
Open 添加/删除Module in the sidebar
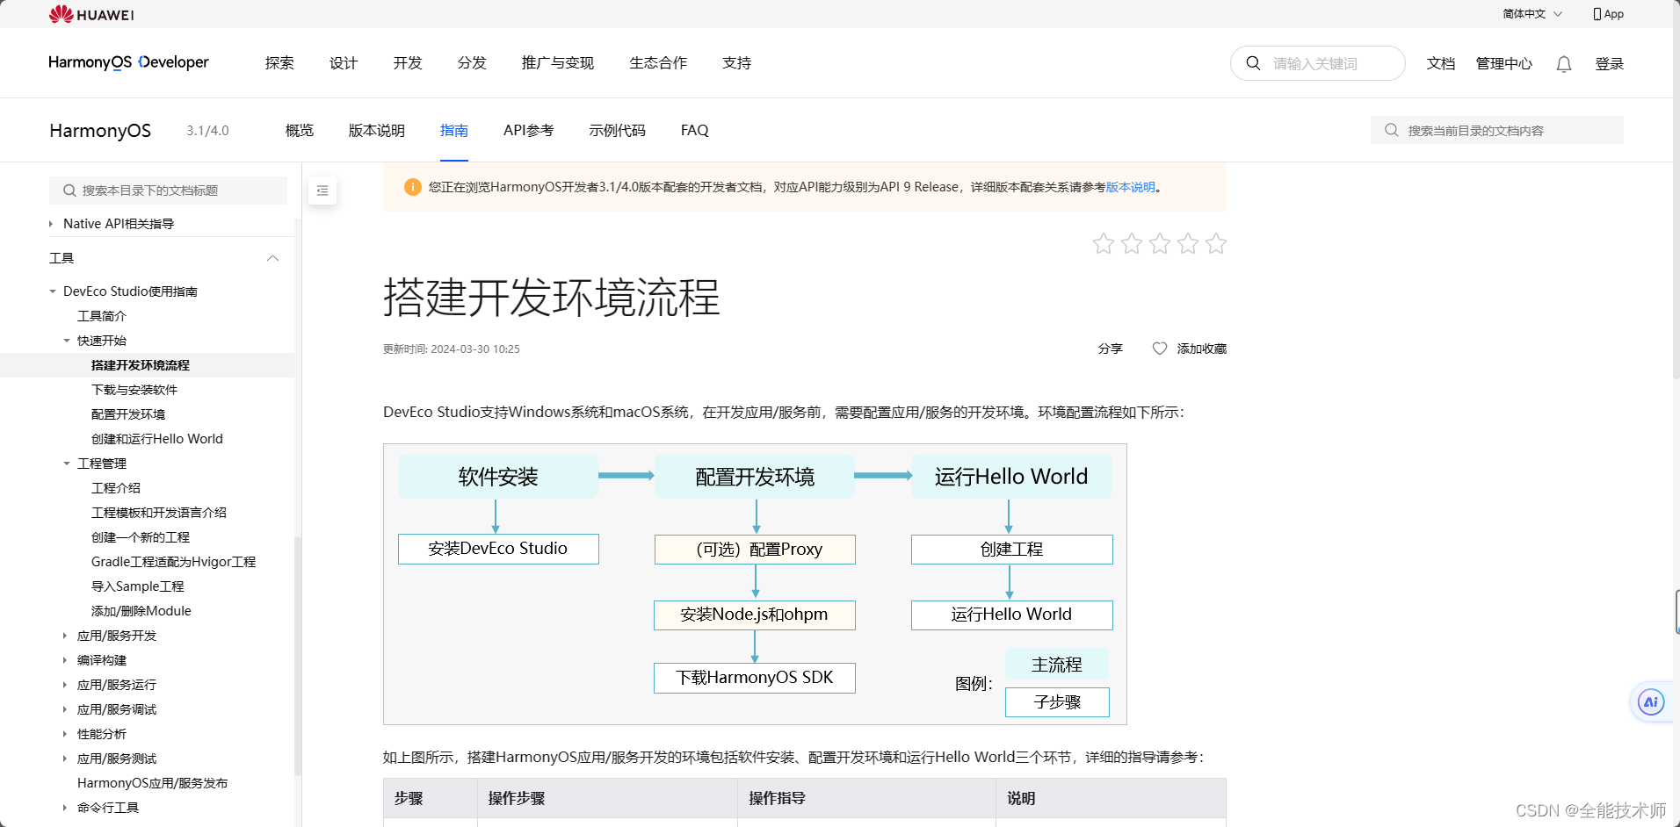coord(141,611)
